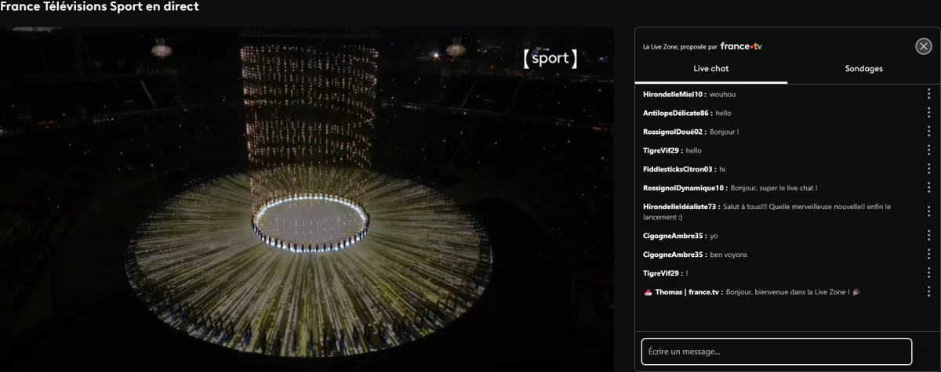This screenshot has height=372, width=941.
Task: Open options for CigogneAmbre35's yo message
Action: (929, 235)
